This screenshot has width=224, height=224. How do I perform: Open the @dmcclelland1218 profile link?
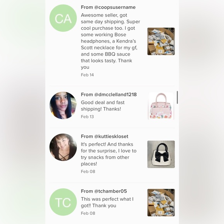(115, 95)
